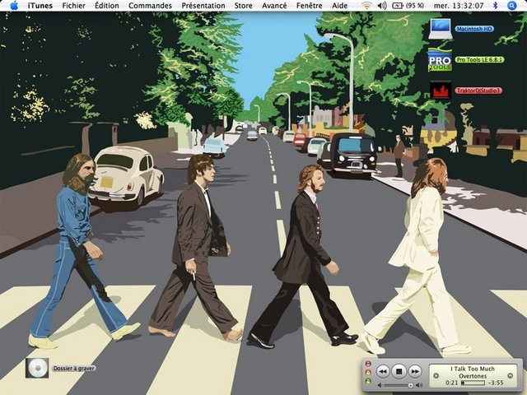Select the Pro Tools LE desktop icon
The image size is (527, 395).
click(x=440, y=60)
